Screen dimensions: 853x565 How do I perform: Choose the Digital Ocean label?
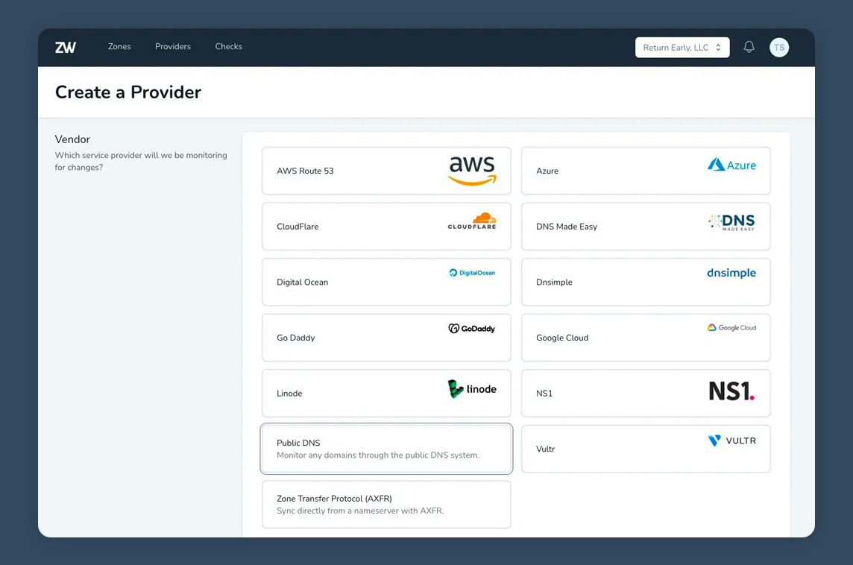point(303,282)
